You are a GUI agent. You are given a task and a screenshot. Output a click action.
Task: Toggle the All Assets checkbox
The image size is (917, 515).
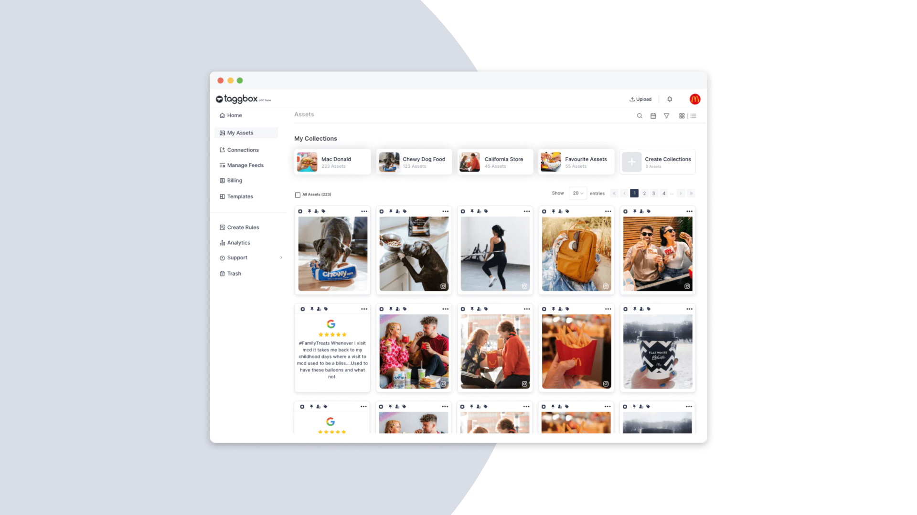click(x=298, y=194)
